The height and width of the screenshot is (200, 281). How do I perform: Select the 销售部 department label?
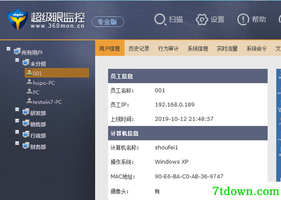38,124
